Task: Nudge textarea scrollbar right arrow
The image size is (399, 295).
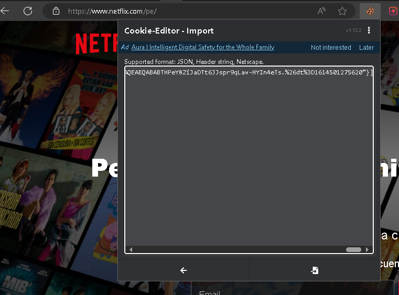Action: (367, 250)
